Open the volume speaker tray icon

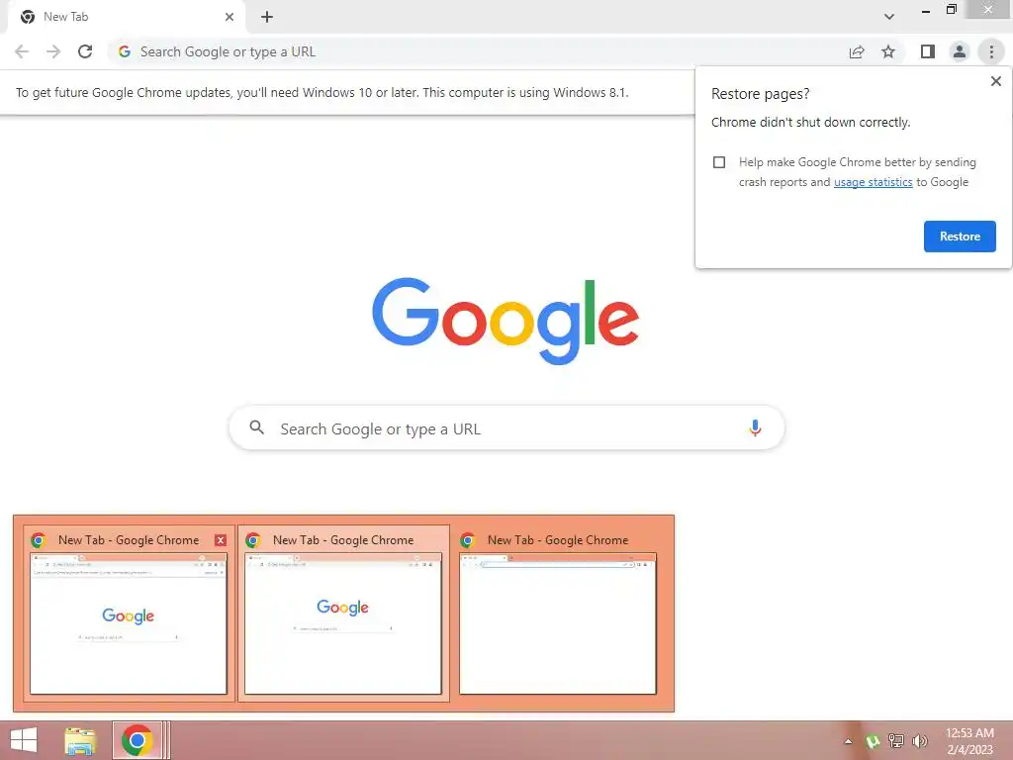click(x=919, y=741)
